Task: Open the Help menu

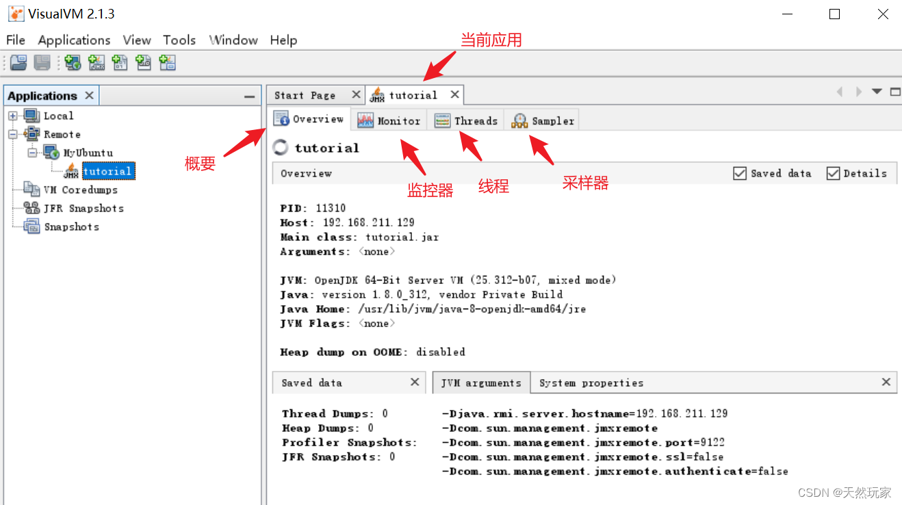Action: pos(283,40)
